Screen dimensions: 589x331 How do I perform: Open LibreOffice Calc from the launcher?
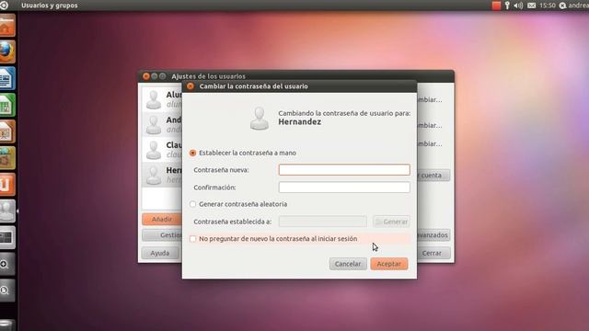point(7,105)
